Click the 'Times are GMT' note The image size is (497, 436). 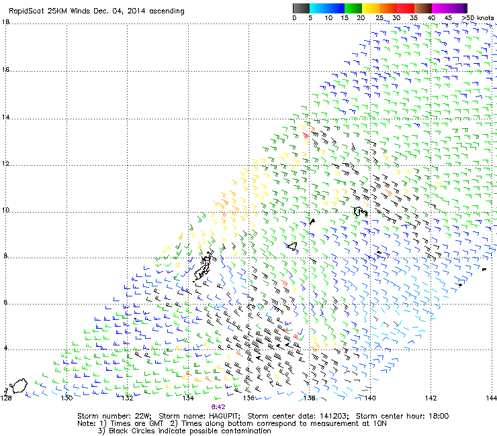click(x=136, y=424)
